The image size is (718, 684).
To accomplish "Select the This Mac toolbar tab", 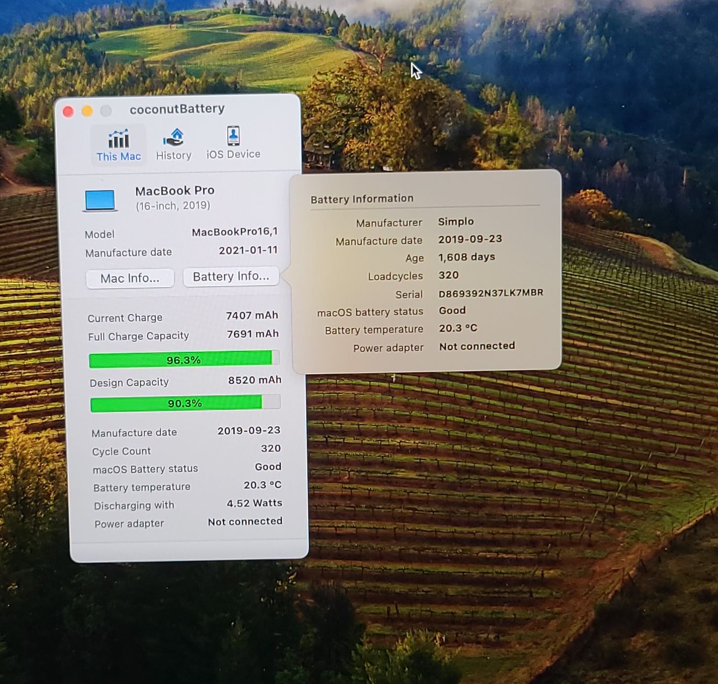I will (118, 145).
